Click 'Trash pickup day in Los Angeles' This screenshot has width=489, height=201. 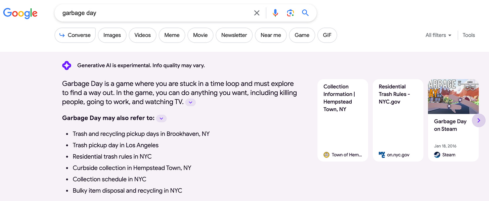[116, 145]
